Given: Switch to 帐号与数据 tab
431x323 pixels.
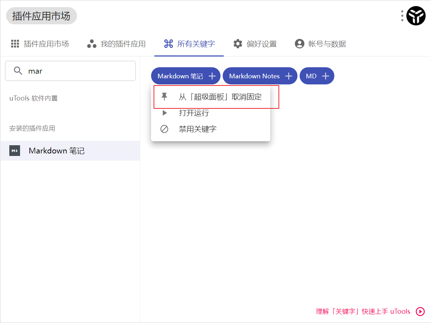Looking at the screenshot, I should (x=320, y=44).
